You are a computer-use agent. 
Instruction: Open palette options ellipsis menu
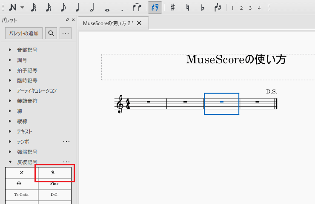[x=66, y=33]
